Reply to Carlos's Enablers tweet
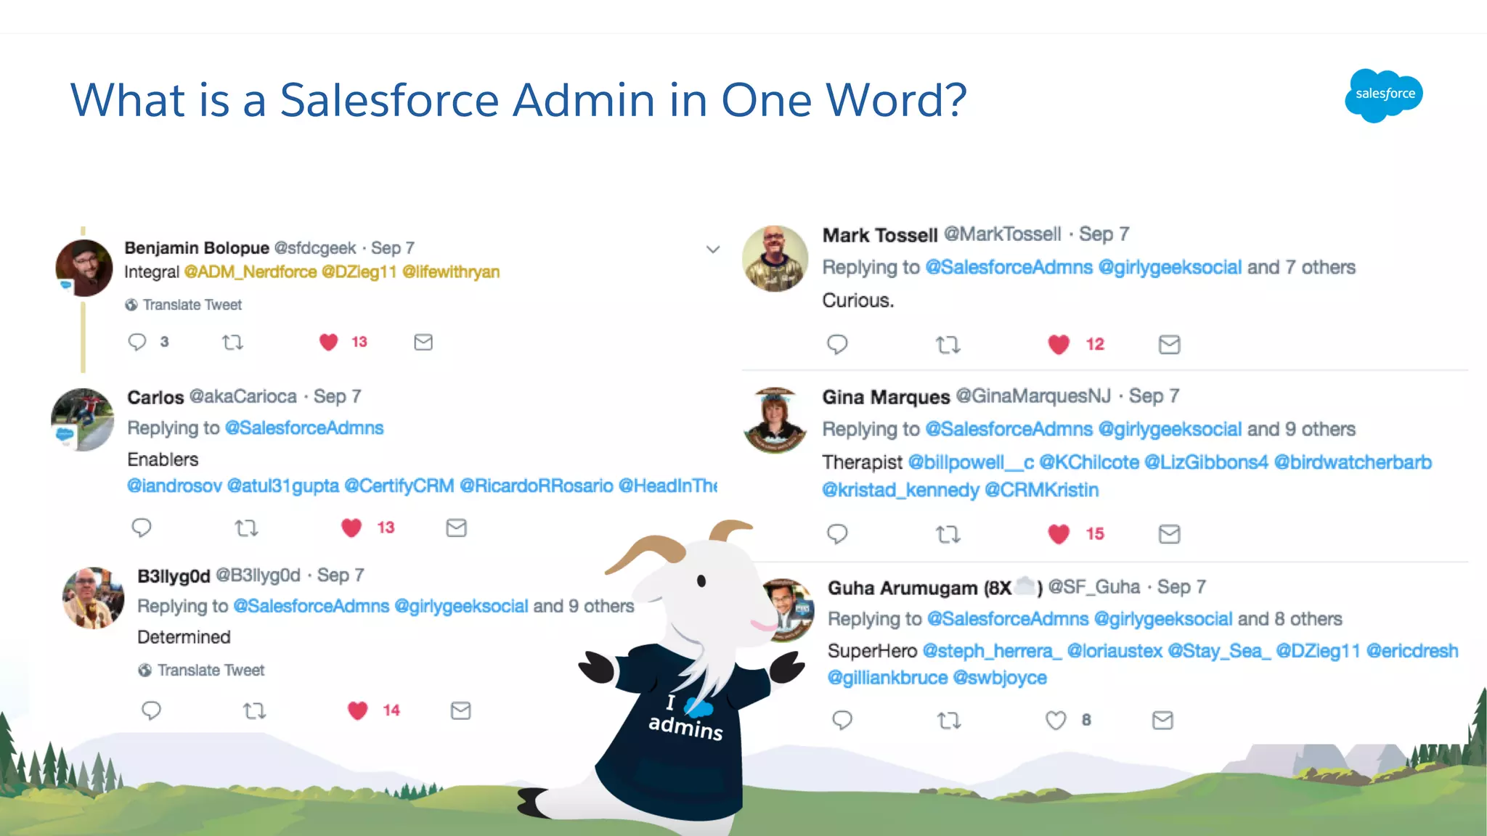Viewport: 1487px width, 836px height. 142,528
